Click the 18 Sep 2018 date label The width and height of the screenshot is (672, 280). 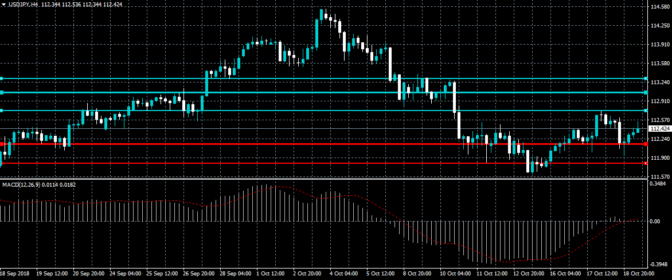point(14,273)
